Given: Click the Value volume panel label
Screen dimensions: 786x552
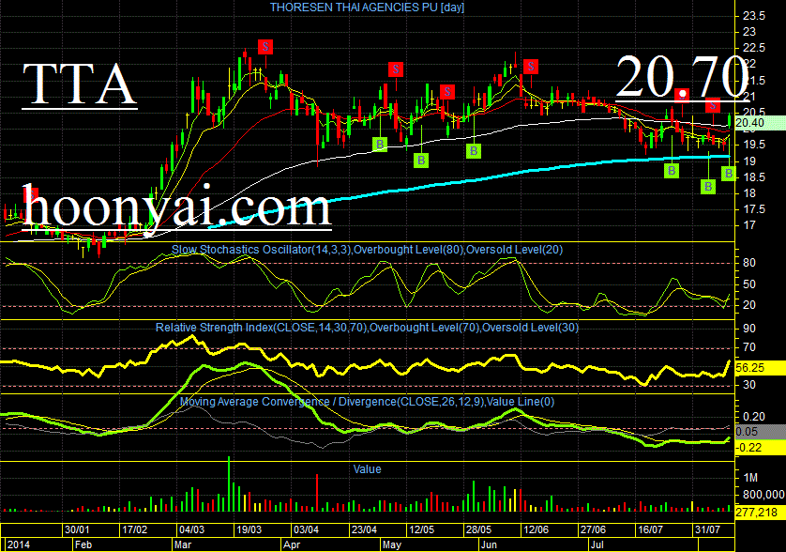Looking at the screenshot, I should pyautogui.click(x=367, y=469).
